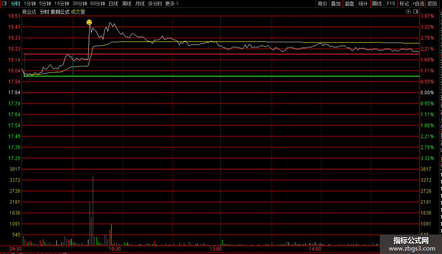Select the 分时 period tab
Screen dimensions: 442x254
click(x=16, y=4)
